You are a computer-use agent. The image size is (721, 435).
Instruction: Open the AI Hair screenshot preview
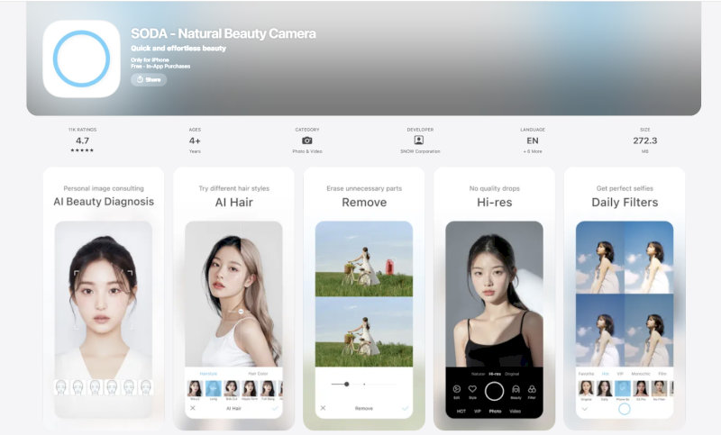[x=233, y=299]
